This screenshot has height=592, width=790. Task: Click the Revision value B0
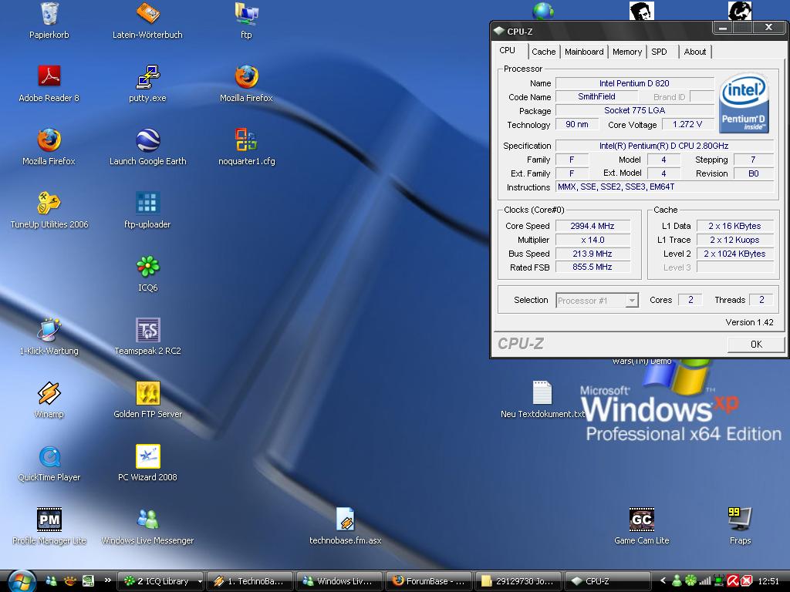tap(753, 173)
